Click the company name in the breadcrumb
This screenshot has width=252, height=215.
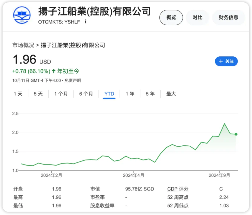(73, 45)
